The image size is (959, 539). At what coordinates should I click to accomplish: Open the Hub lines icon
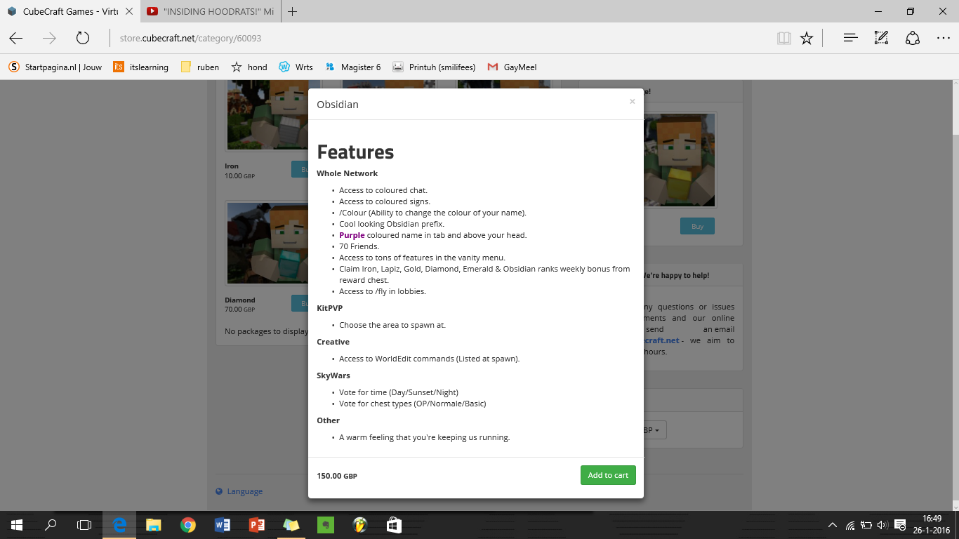click(851, 38)
